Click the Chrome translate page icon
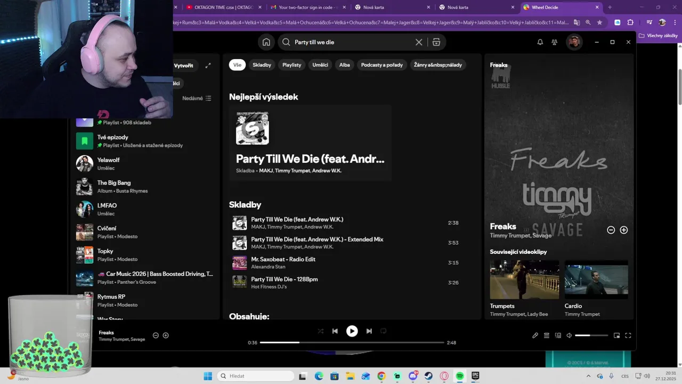The width and height of the screenshot is (682, 384). click(576, 22)
